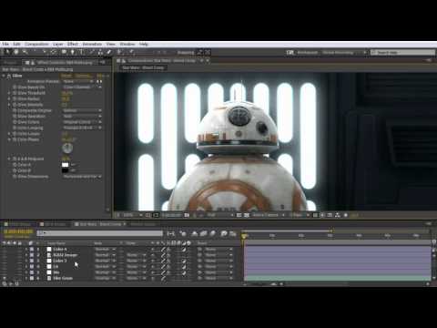Toggle the viewer transparency grid
Viewport: 437px width, 328px height.
tap(247, 215)
